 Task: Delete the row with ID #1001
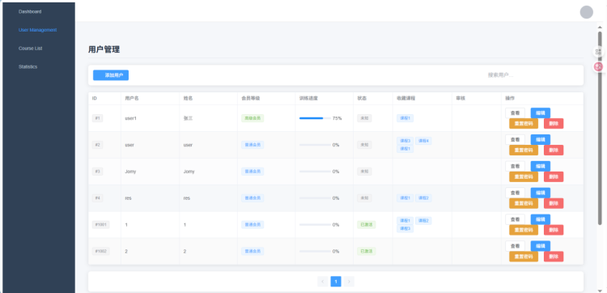554,230
